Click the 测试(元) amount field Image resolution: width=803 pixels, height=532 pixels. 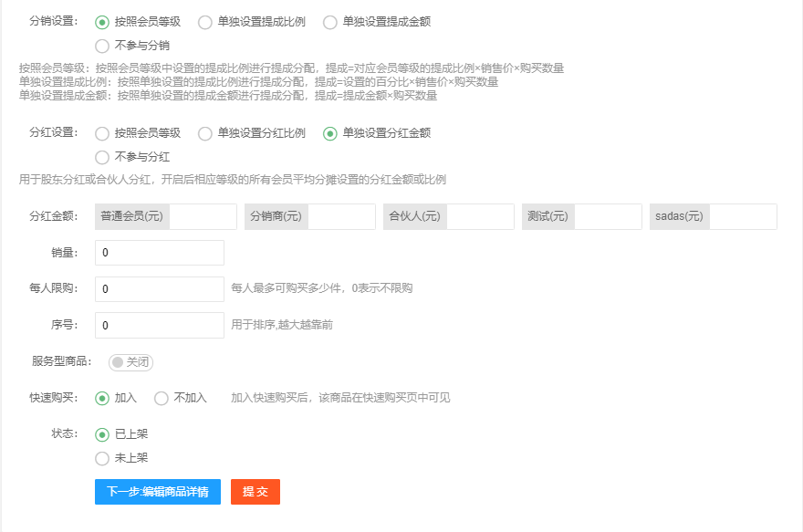point(608,216)
